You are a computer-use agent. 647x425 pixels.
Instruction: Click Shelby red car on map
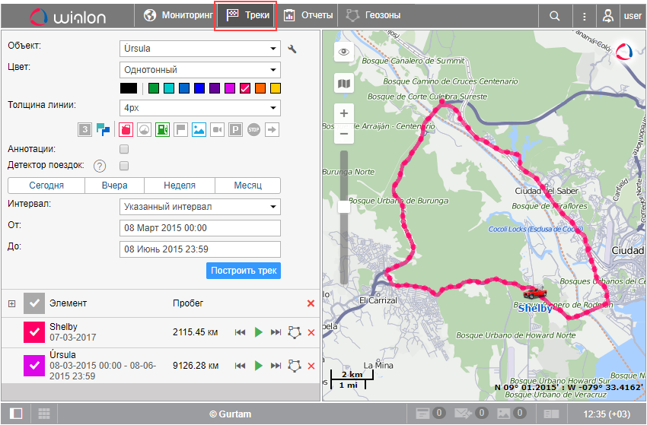coord(535,293)
